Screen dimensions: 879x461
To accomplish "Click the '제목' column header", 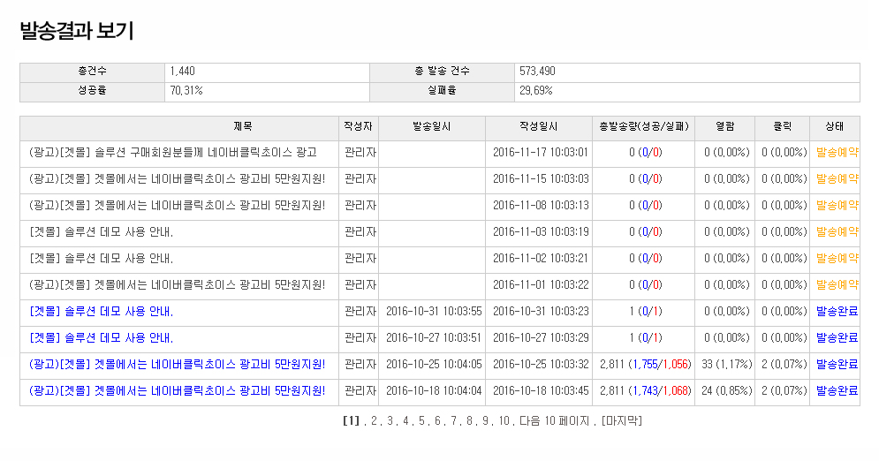I will click(x=179, y=126).
